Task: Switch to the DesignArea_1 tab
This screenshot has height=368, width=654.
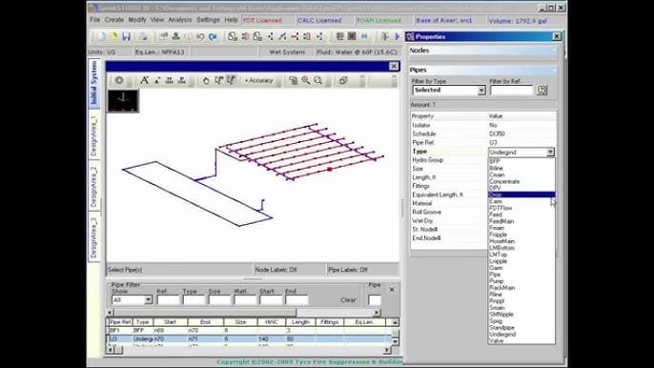Action: click(93, 134)
